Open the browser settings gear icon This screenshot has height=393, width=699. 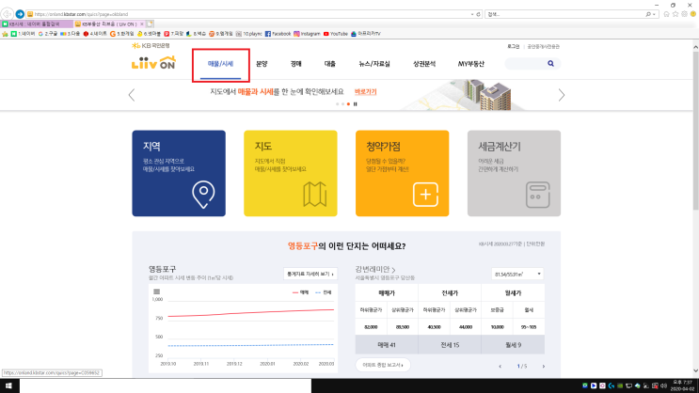684,14
